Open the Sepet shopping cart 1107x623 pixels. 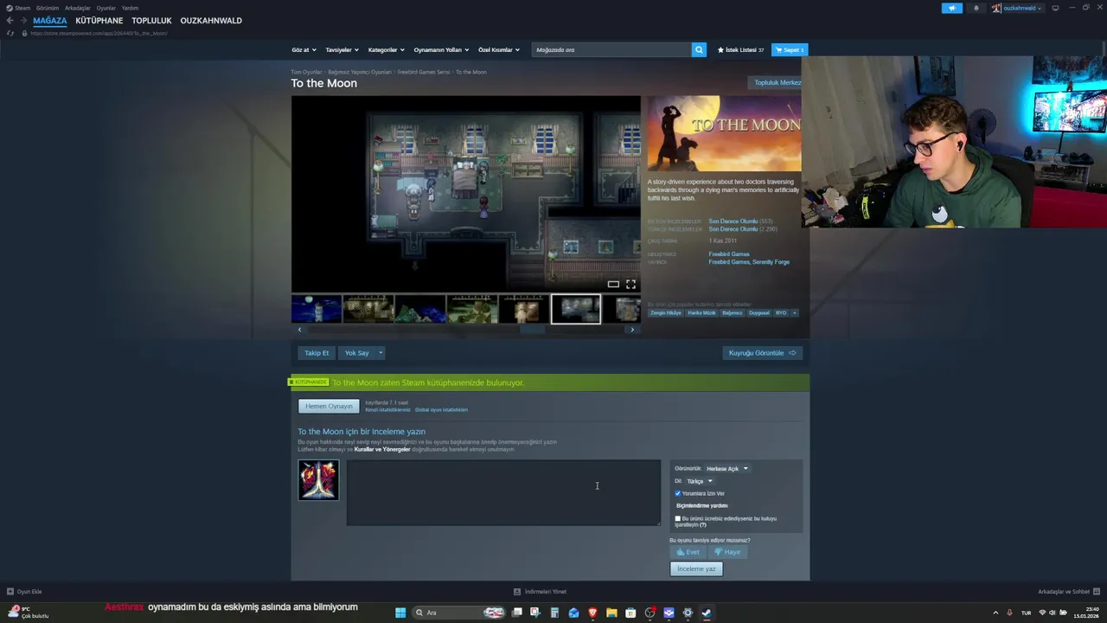click(789, 49)
